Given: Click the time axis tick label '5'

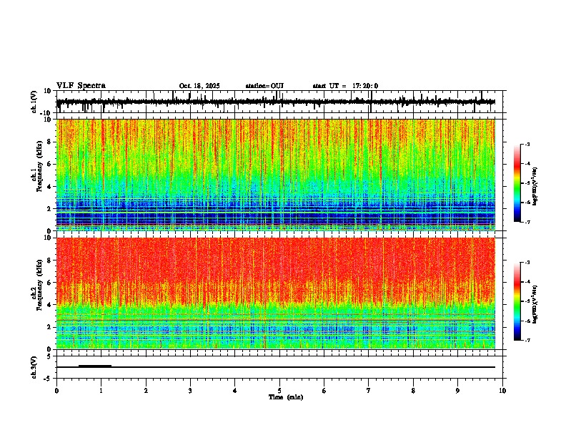Looking at the screenshot, I should [279, 391].
